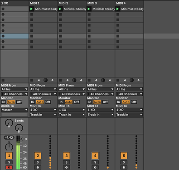Click the Send B knob on 1 XO
179x170 pixels.
pyautogui.click(x=19, y=128)
